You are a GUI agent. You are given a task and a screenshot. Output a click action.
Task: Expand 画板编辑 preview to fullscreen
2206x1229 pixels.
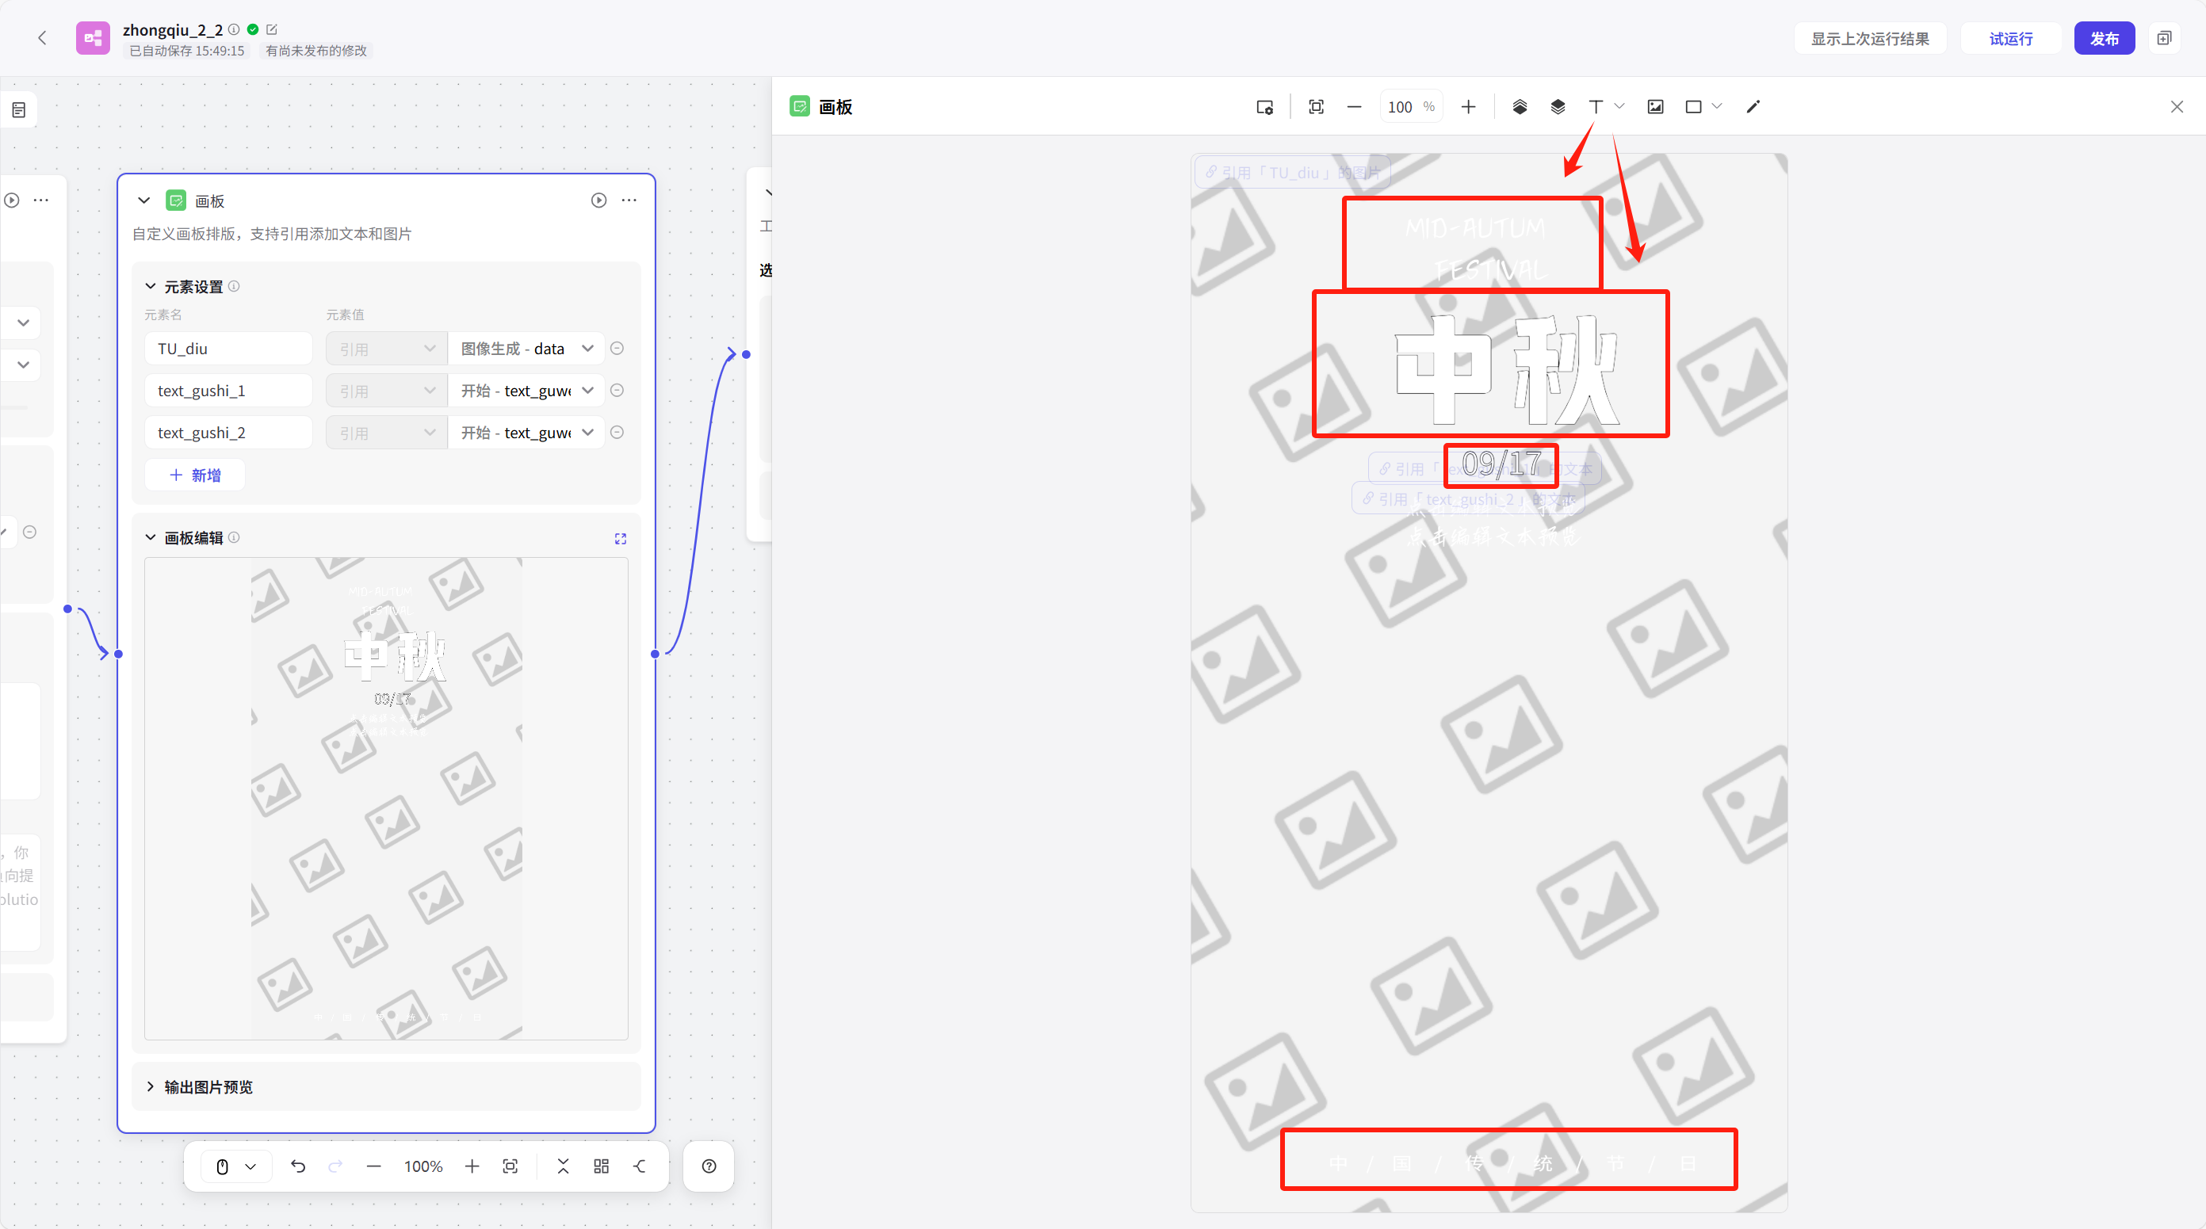[x=621, y=538]
